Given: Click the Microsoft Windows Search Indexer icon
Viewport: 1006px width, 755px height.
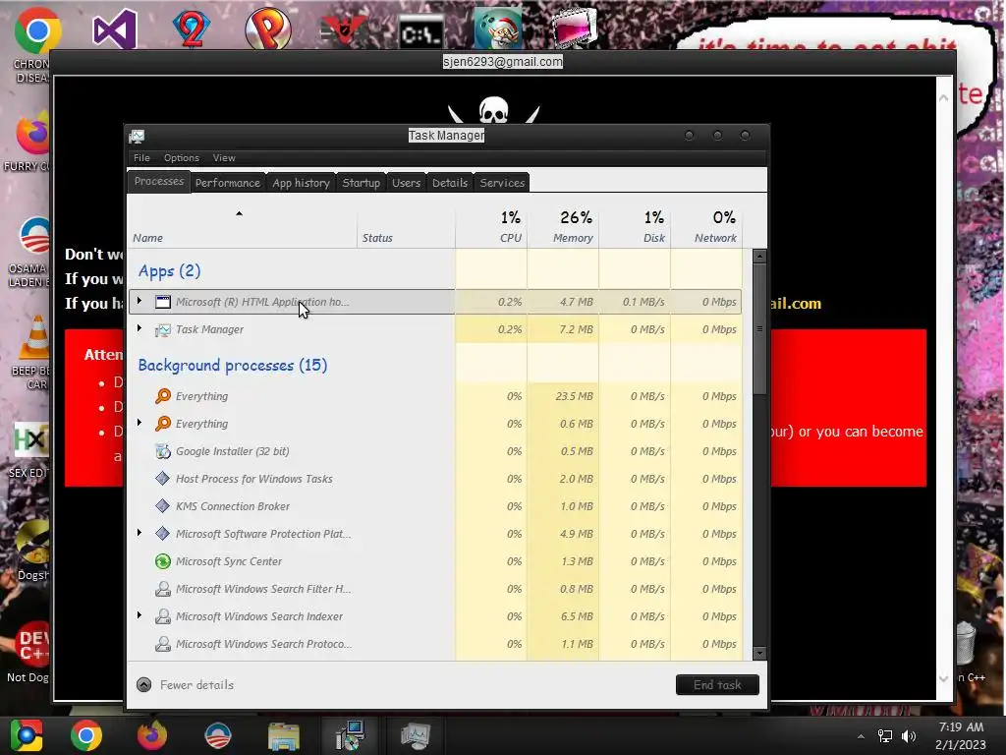Looking at the screenshot, I should point(163,617).
